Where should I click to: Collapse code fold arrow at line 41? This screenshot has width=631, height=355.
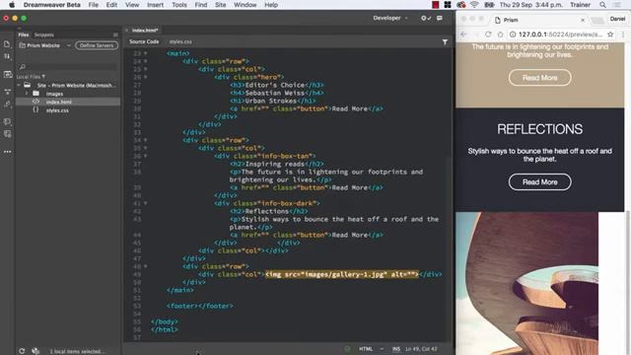pos(145,204)
